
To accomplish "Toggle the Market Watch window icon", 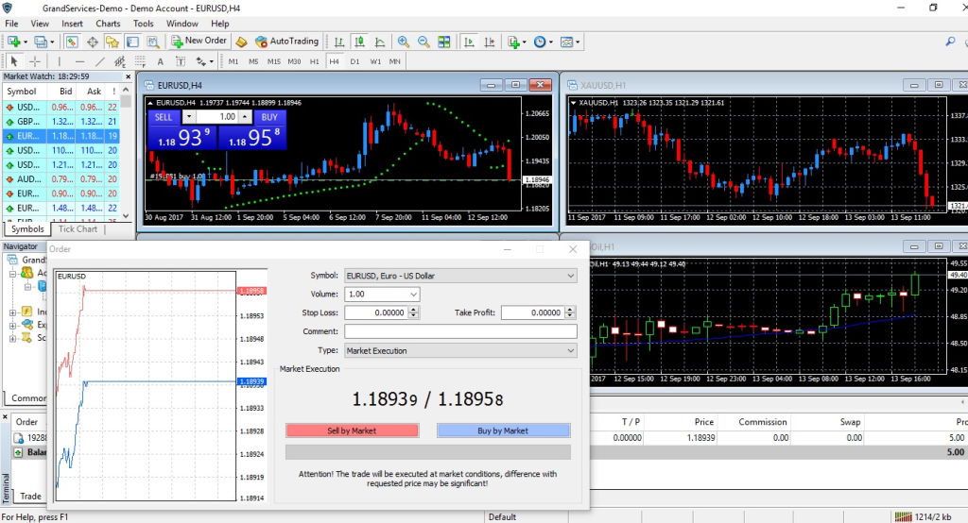I will tap(72, 42).
